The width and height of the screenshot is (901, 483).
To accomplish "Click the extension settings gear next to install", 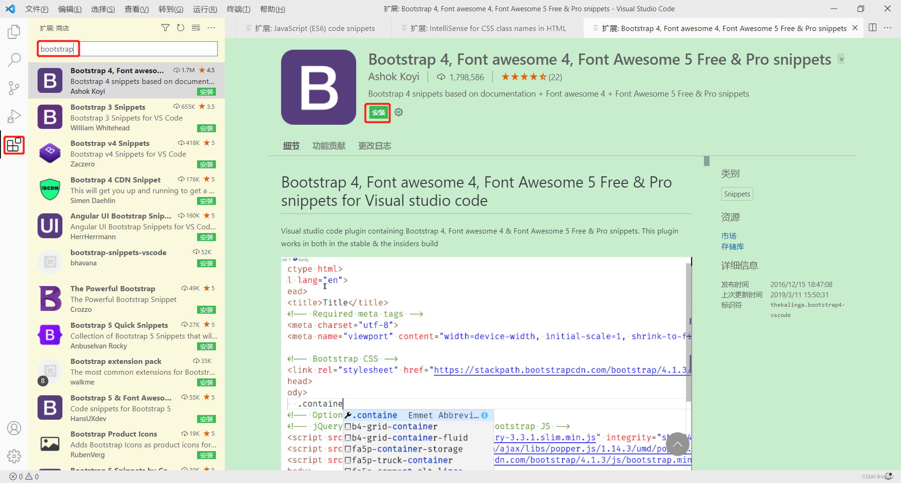I will click(399, 113).
